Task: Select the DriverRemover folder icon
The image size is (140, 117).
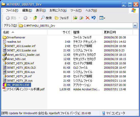Action: tap(5, 37)
